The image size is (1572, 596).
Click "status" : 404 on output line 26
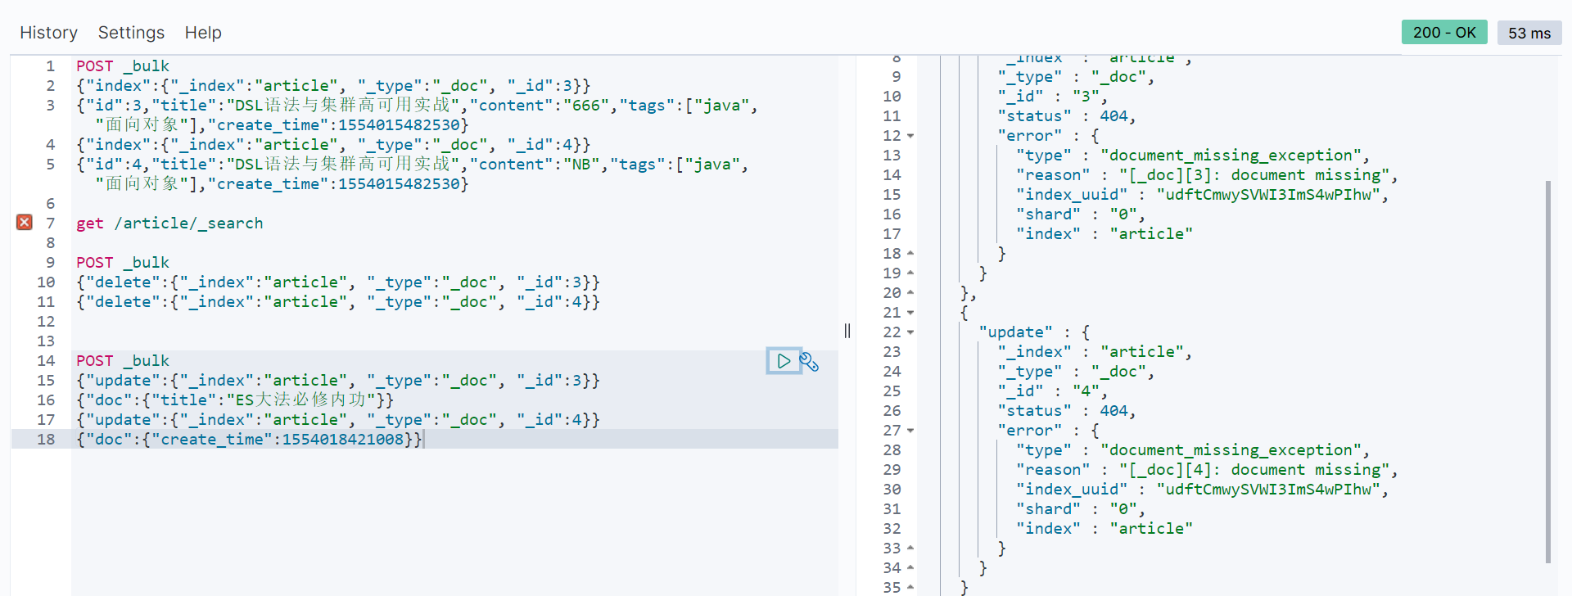(1066, 411)
